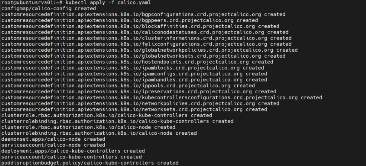
Task: Click the kubecontrollersconfigurations CRD line
Action: (x=162, y=97)
